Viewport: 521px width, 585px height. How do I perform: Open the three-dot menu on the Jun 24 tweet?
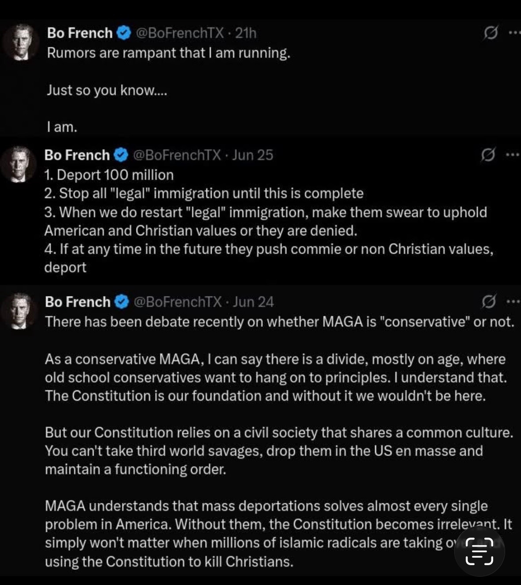513,302
